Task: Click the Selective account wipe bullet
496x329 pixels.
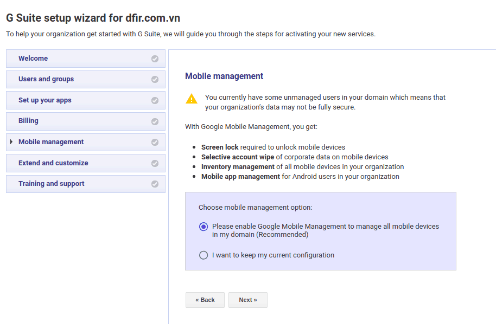Action: [x=295, y=157]
